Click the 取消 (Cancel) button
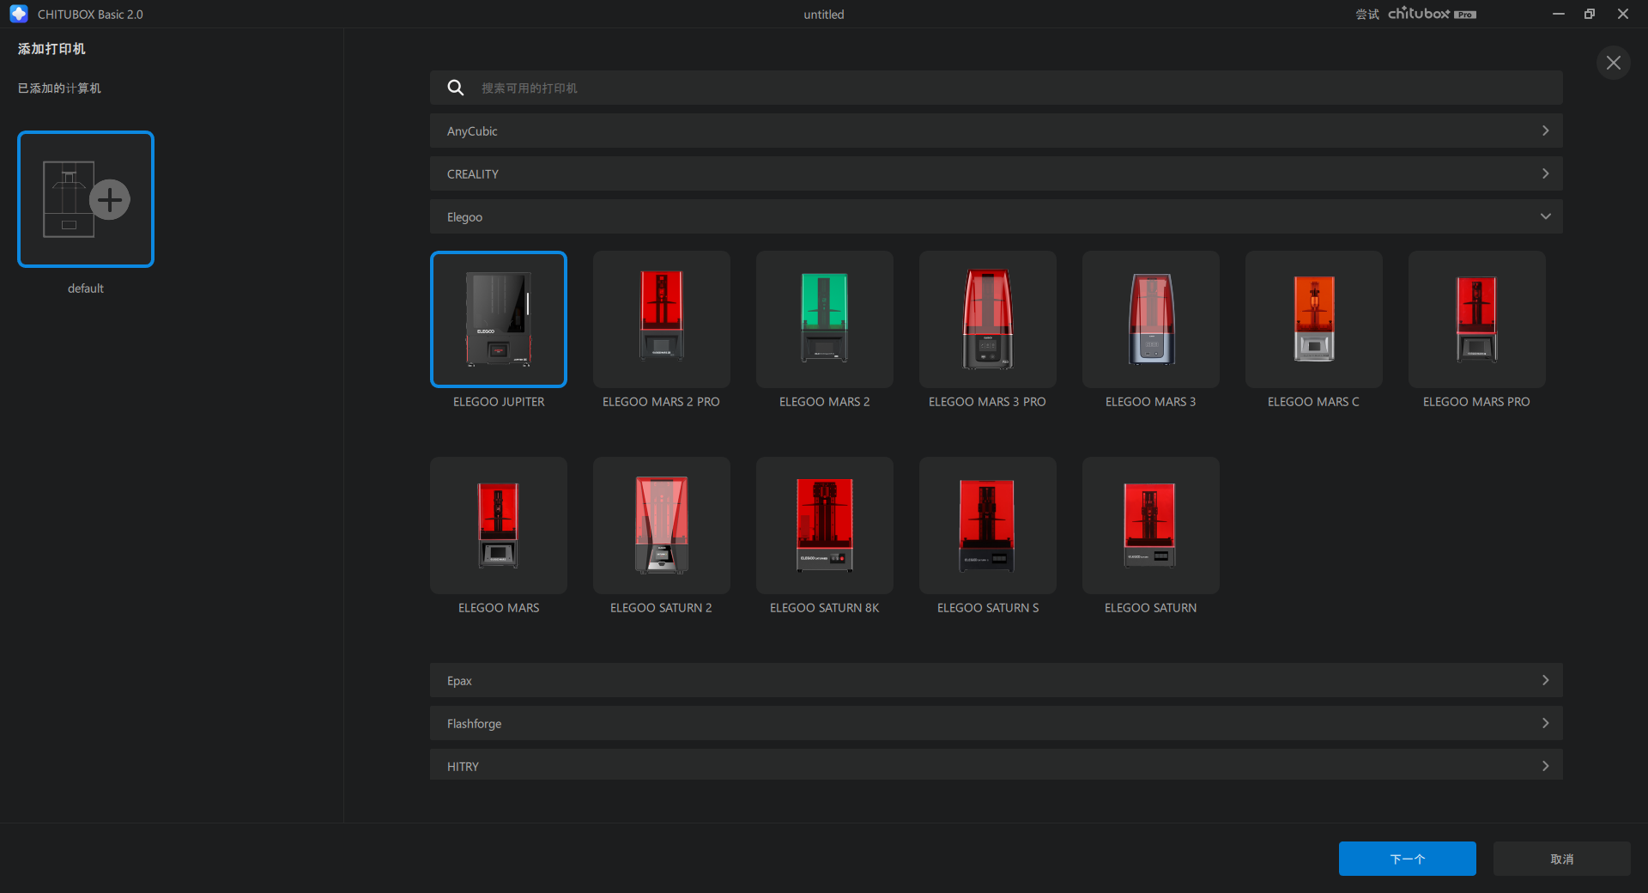The height and width of the screenshot is (893, 1648). 1562,859
